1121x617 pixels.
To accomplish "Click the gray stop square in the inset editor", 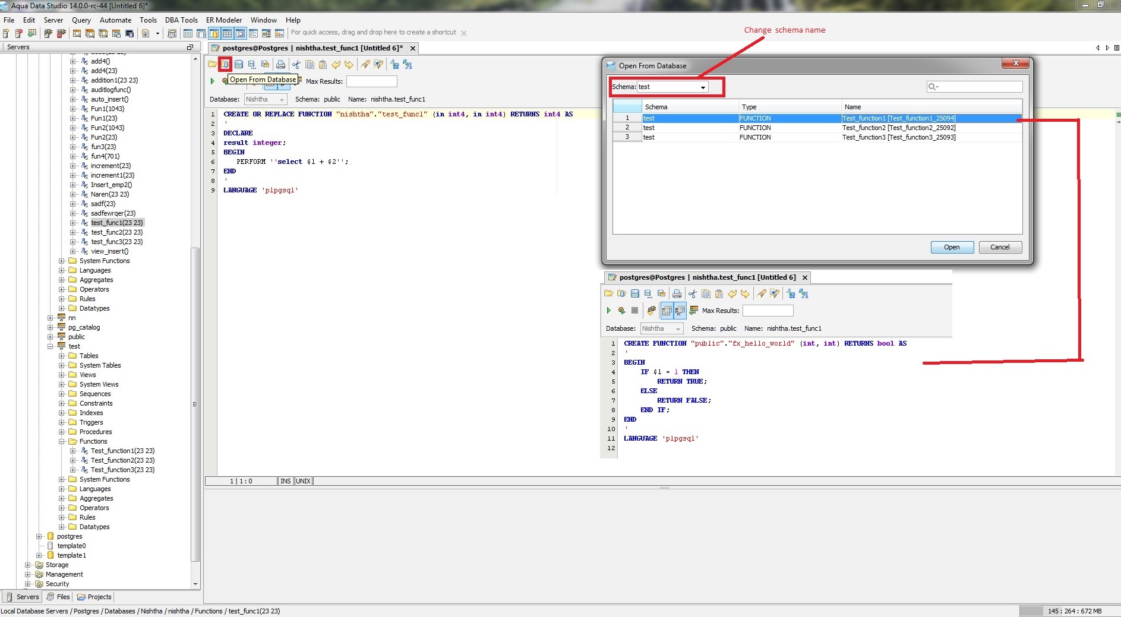I will (634, 310).
